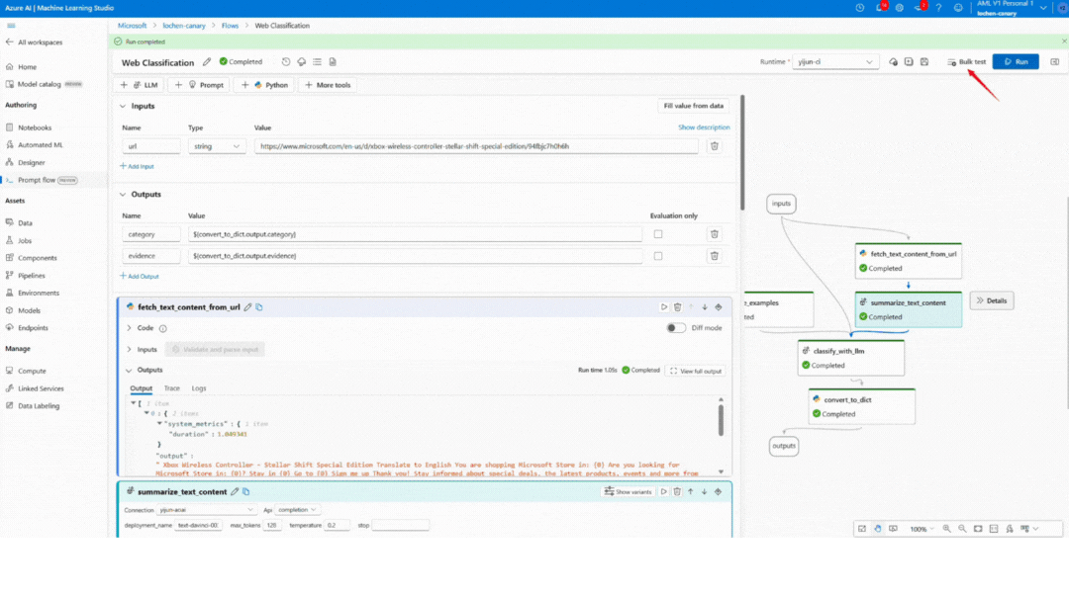
Task: Click the list view icon in flow header
Action: pos(317,62)
